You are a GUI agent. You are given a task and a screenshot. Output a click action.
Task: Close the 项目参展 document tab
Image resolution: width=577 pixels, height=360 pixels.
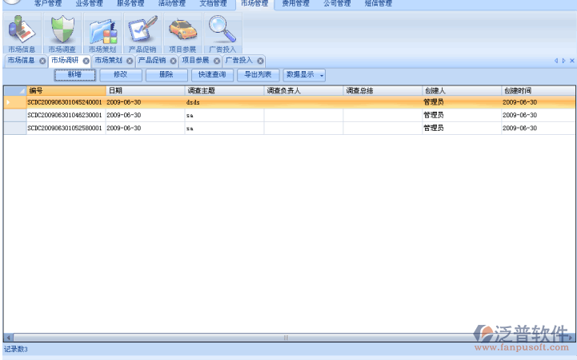click(x=217, y=61)
